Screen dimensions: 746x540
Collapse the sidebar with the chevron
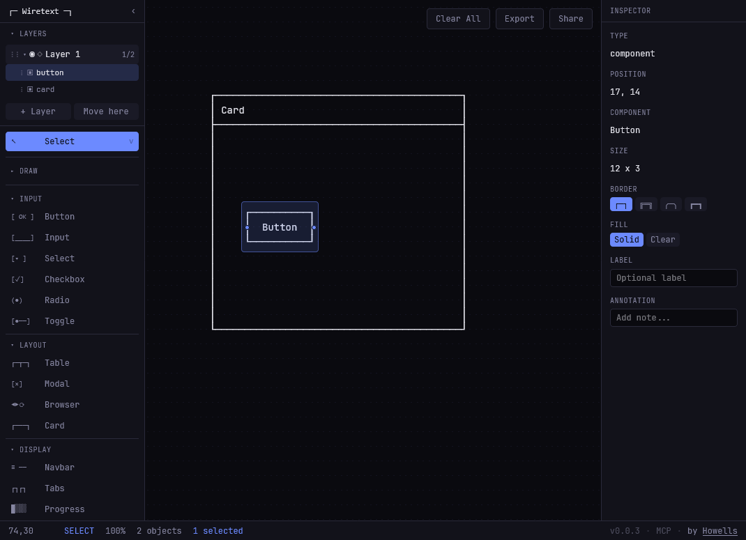[x=133, y=11]
